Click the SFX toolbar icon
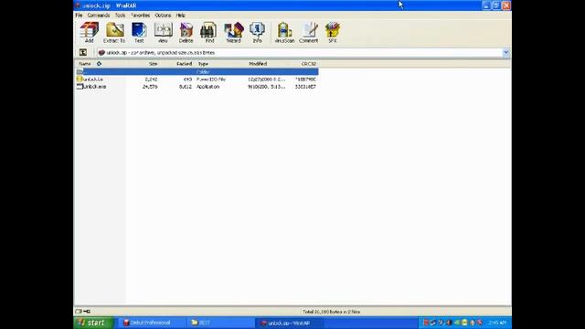This screenshot has width=585, height=329. pyautogui.click(x=332, y=33)
